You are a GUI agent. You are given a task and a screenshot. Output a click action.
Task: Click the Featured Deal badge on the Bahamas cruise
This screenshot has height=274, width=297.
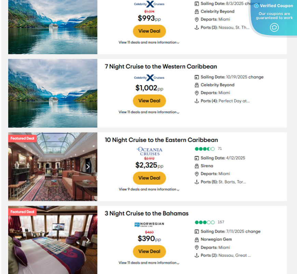coord(22,211)
